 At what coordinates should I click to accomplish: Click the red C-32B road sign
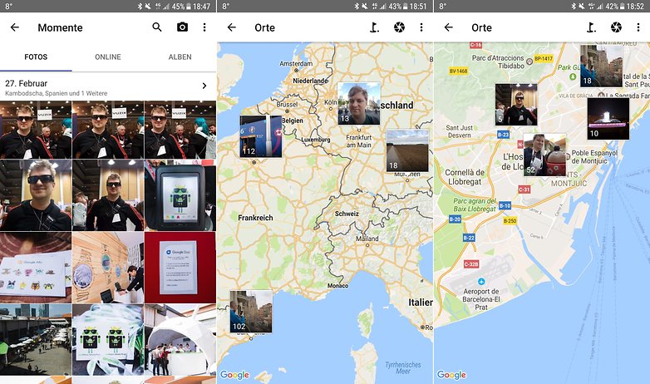click(471, 263)
